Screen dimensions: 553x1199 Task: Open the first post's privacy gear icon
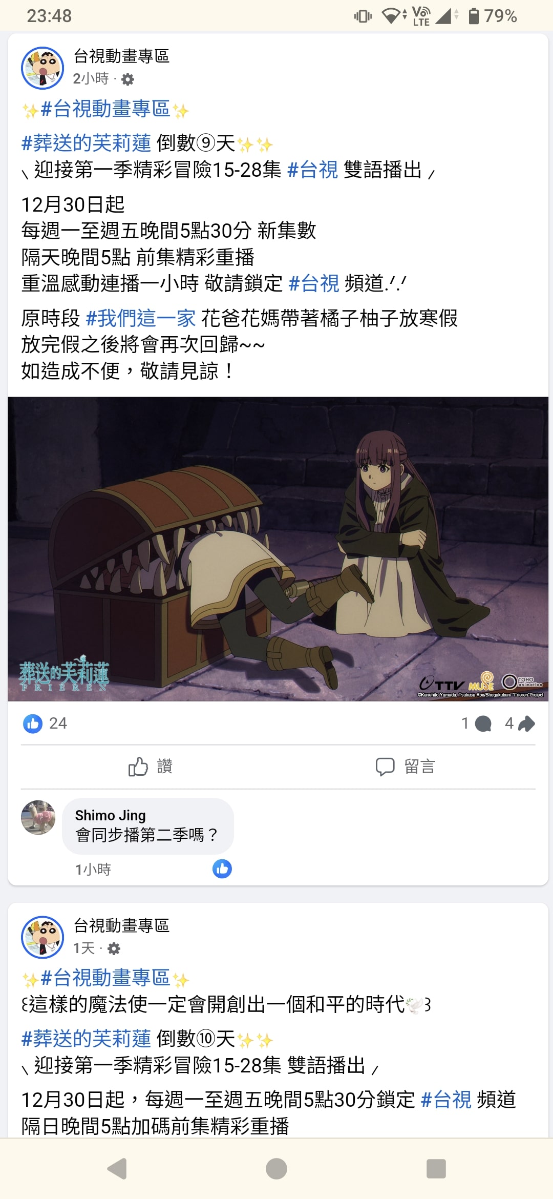(128, 79)
